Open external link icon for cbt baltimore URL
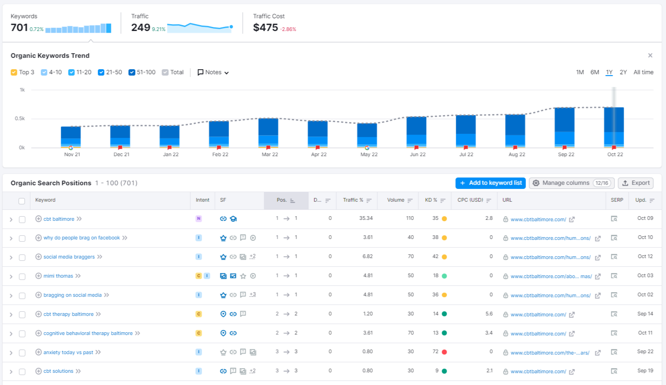Image resolution: width=666 pixels, height=385 pixels. [572, 219]
